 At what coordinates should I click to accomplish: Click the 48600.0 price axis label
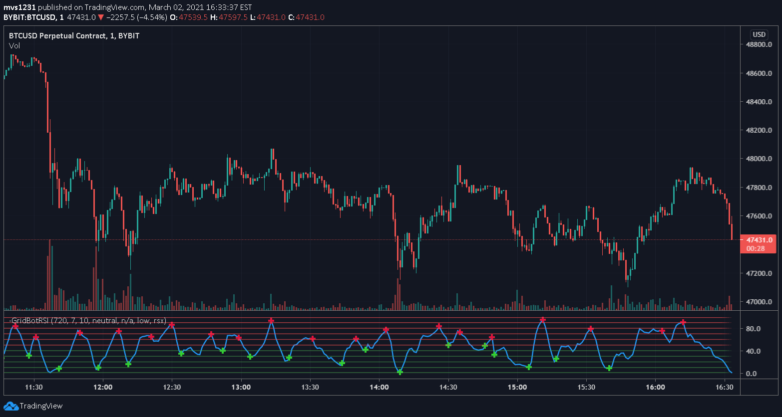click(759, 73)
